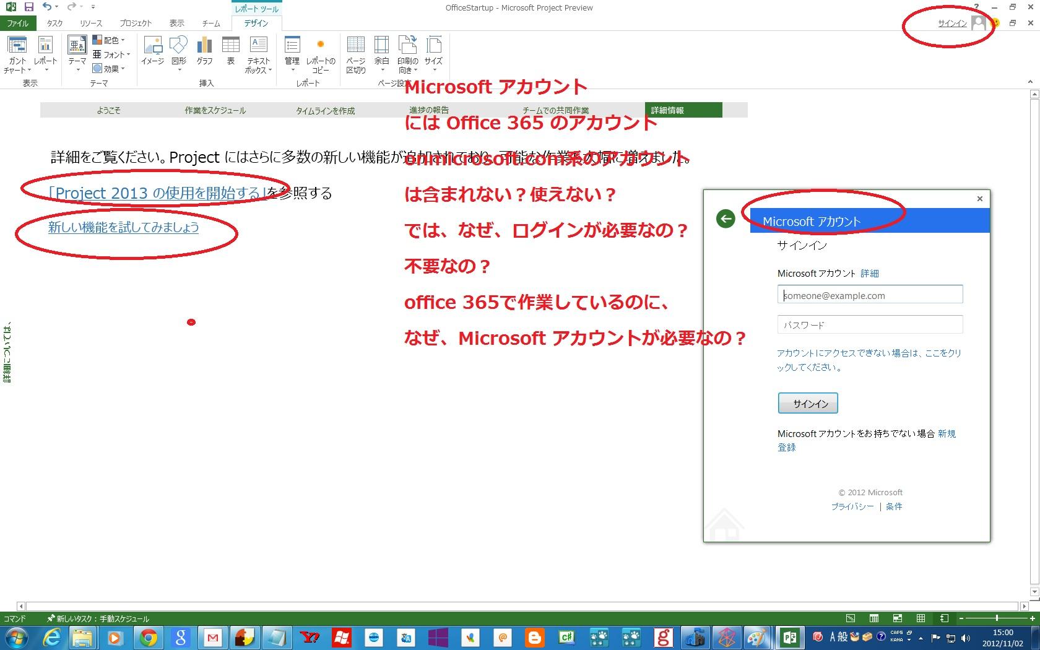1040x650 pixels.
Task: Focus the password (パスワード) field
Action: [x=870, y=324]
